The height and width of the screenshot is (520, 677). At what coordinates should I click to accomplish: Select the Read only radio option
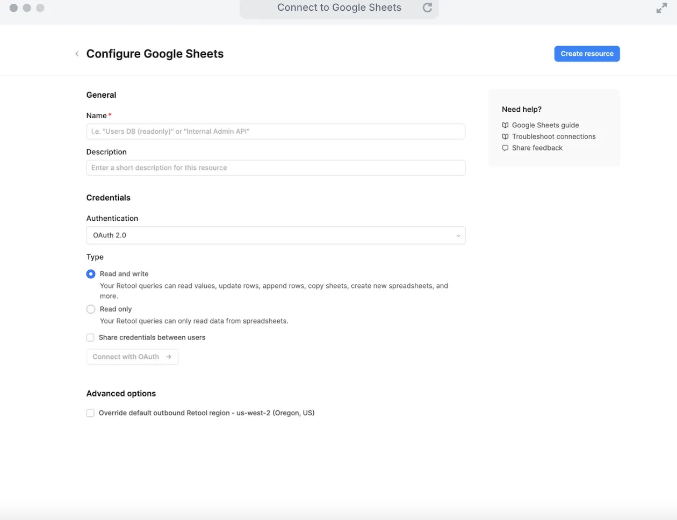(91, 309)
